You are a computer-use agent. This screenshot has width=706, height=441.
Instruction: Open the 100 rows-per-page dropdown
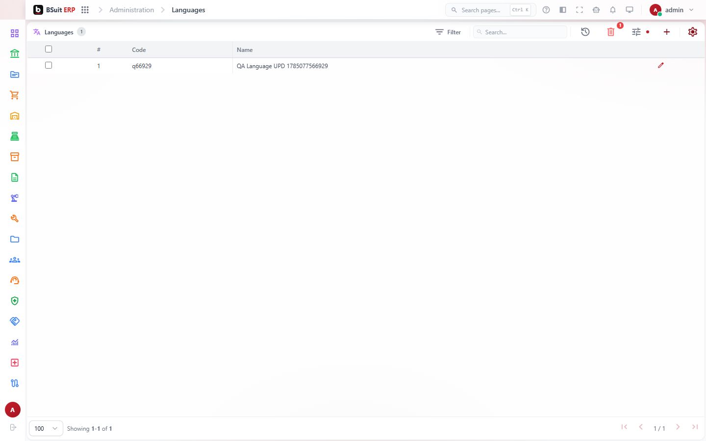click(x=46, y=428)
